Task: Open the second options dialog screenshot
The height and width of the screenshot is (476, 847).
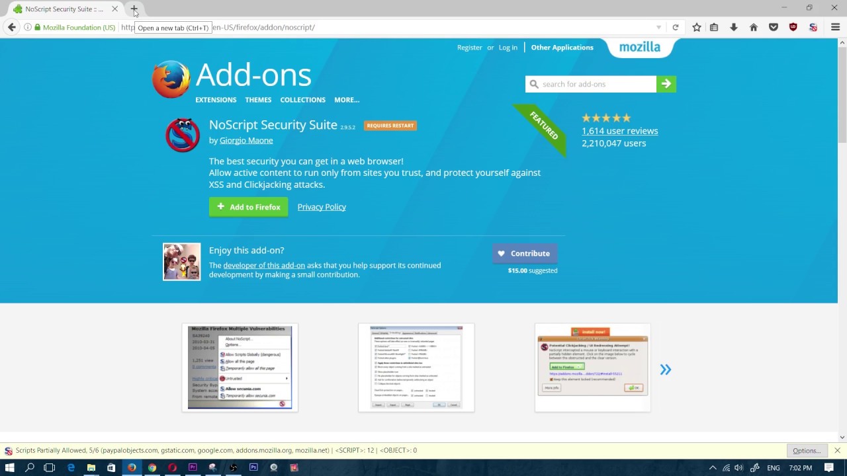Action: point(416,368)
